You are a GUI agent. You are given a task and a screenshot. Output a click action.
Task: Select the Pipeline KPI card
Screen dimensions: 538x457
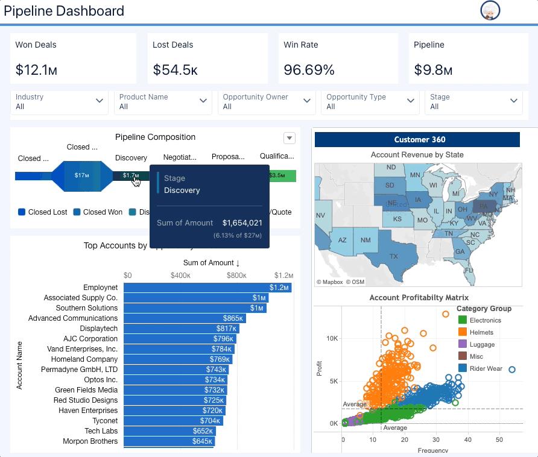[471, 58]
